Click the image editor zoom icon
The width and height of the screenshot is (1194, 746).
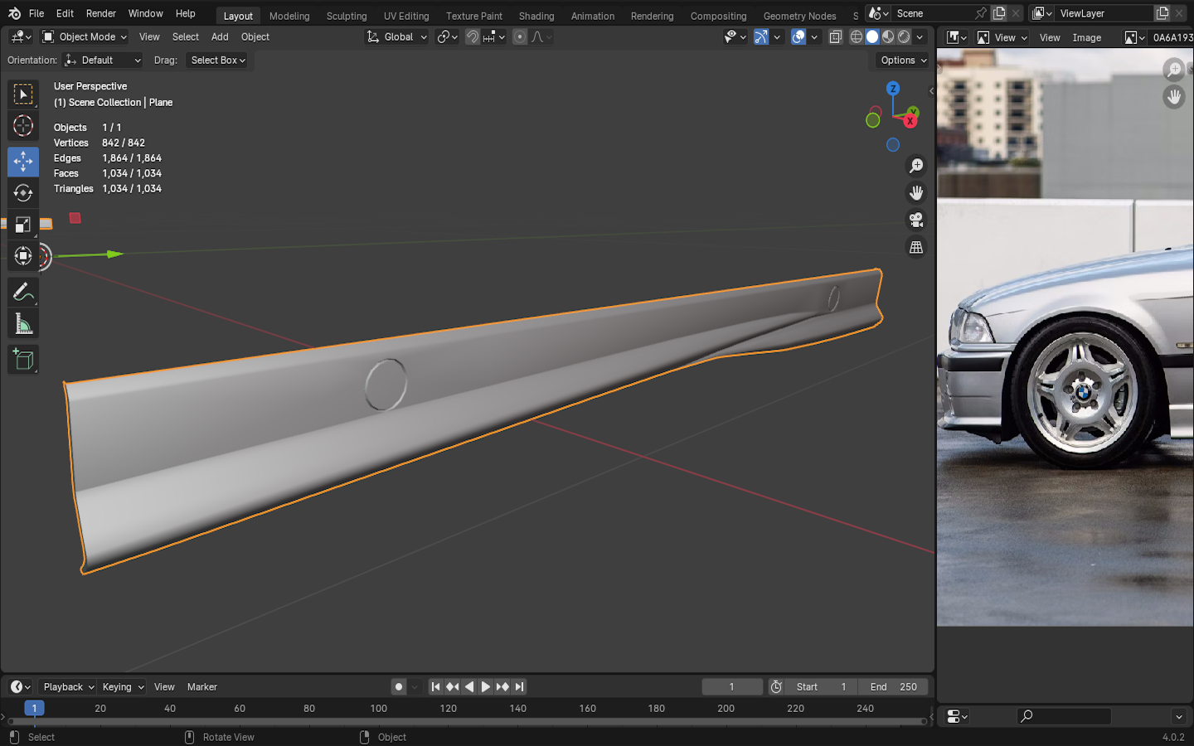click(x=1174, y=70)
